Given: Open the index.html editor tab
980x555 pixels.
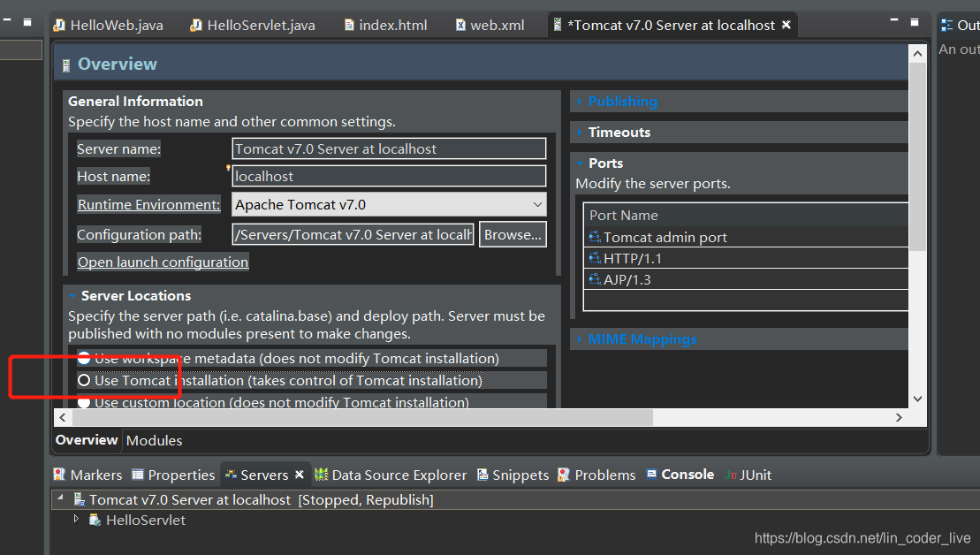Looking at the screenshot, I should click(x=385, y=25).
